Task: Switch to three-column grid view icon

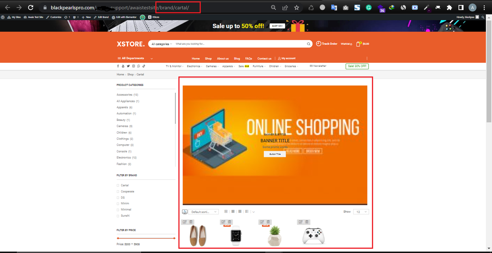Action: [x=233, y=211]
